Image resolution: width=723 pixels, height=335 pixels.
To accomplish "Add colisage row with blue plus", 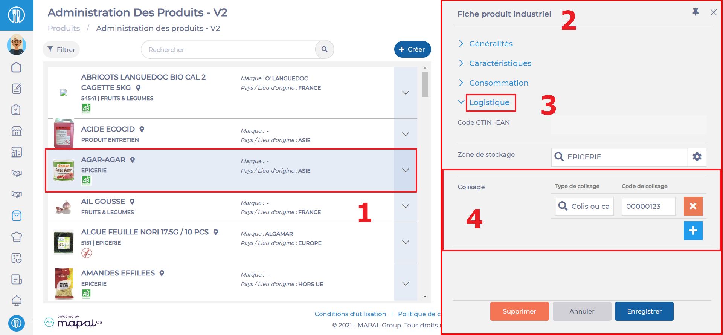I will [693, 231].
